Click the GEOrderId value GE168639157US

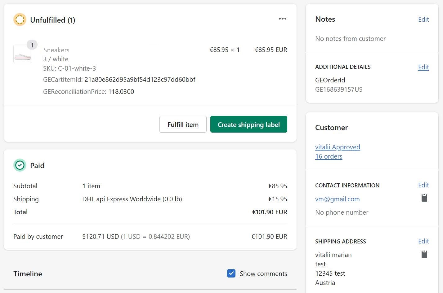[338, 90]
